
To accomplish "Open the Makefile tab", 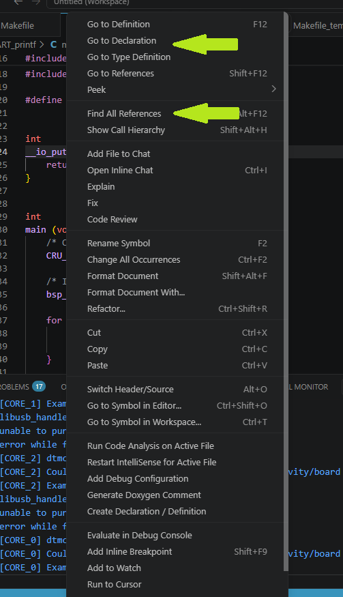I will (x=18, y=26).
